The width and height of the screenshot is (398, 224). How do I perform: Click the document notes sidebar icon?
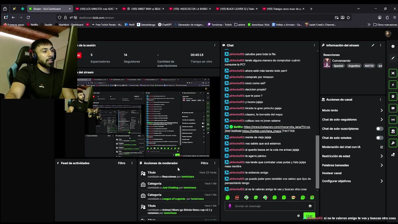(x=393, y=96)
